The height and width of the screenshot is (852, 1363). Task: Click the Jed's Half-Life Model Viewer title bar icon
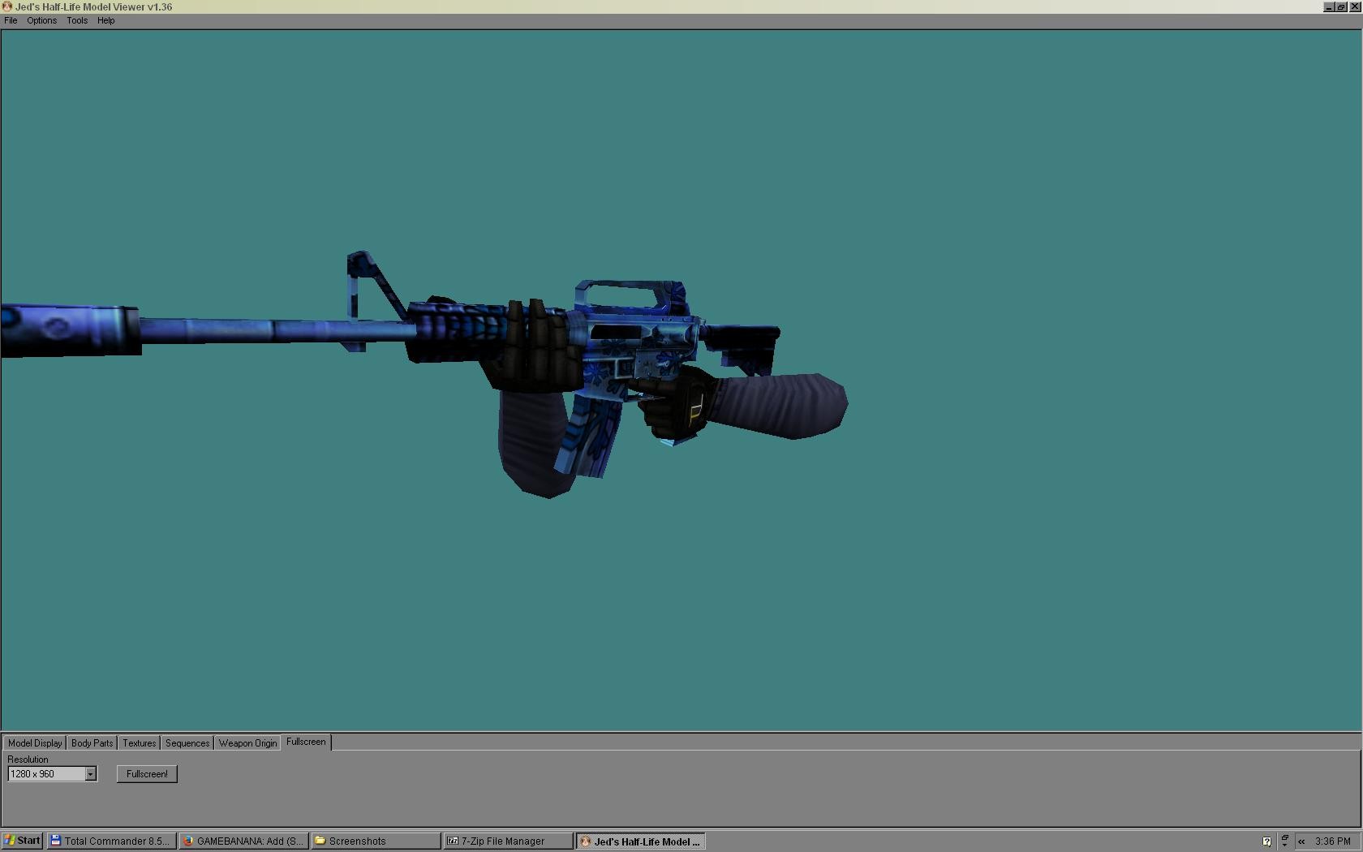pyautogui.click(x=6, y=6)
